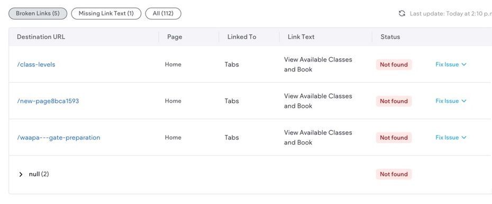This screenshot has height=204, width=492.
Task: Expand the null (2) group chevron
Action: tap(21, 174)
